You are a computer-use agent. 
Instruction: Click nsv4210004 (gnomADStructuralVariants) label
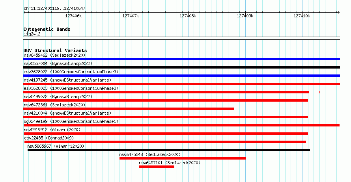(x=67, y=113)
